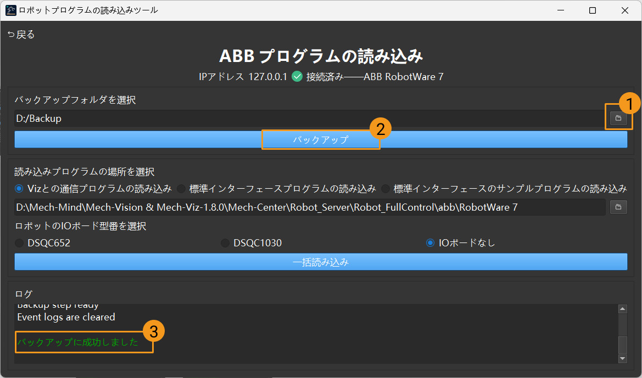Click log scrollbar down arrow
The width and height of the screenshot is (642, 378).
[622, 358]
